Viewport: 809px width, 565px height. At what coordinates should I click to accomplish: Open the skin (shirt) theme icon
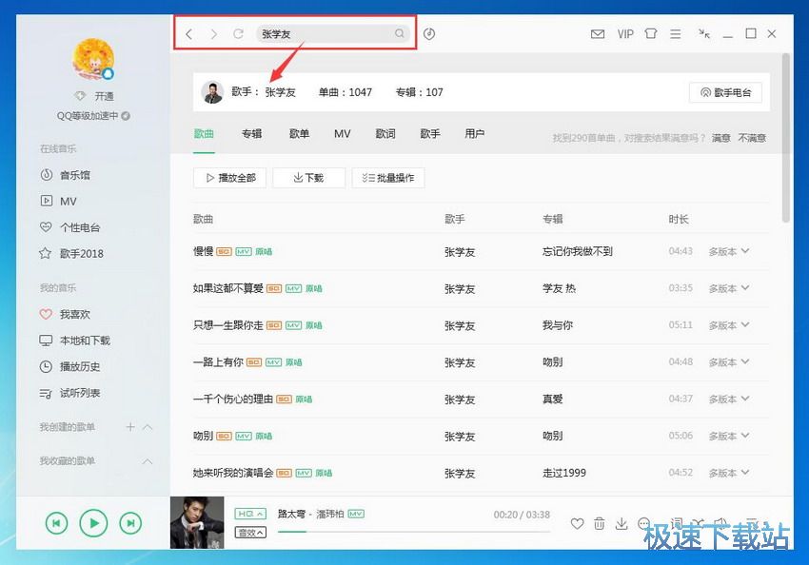click(651, 34)
